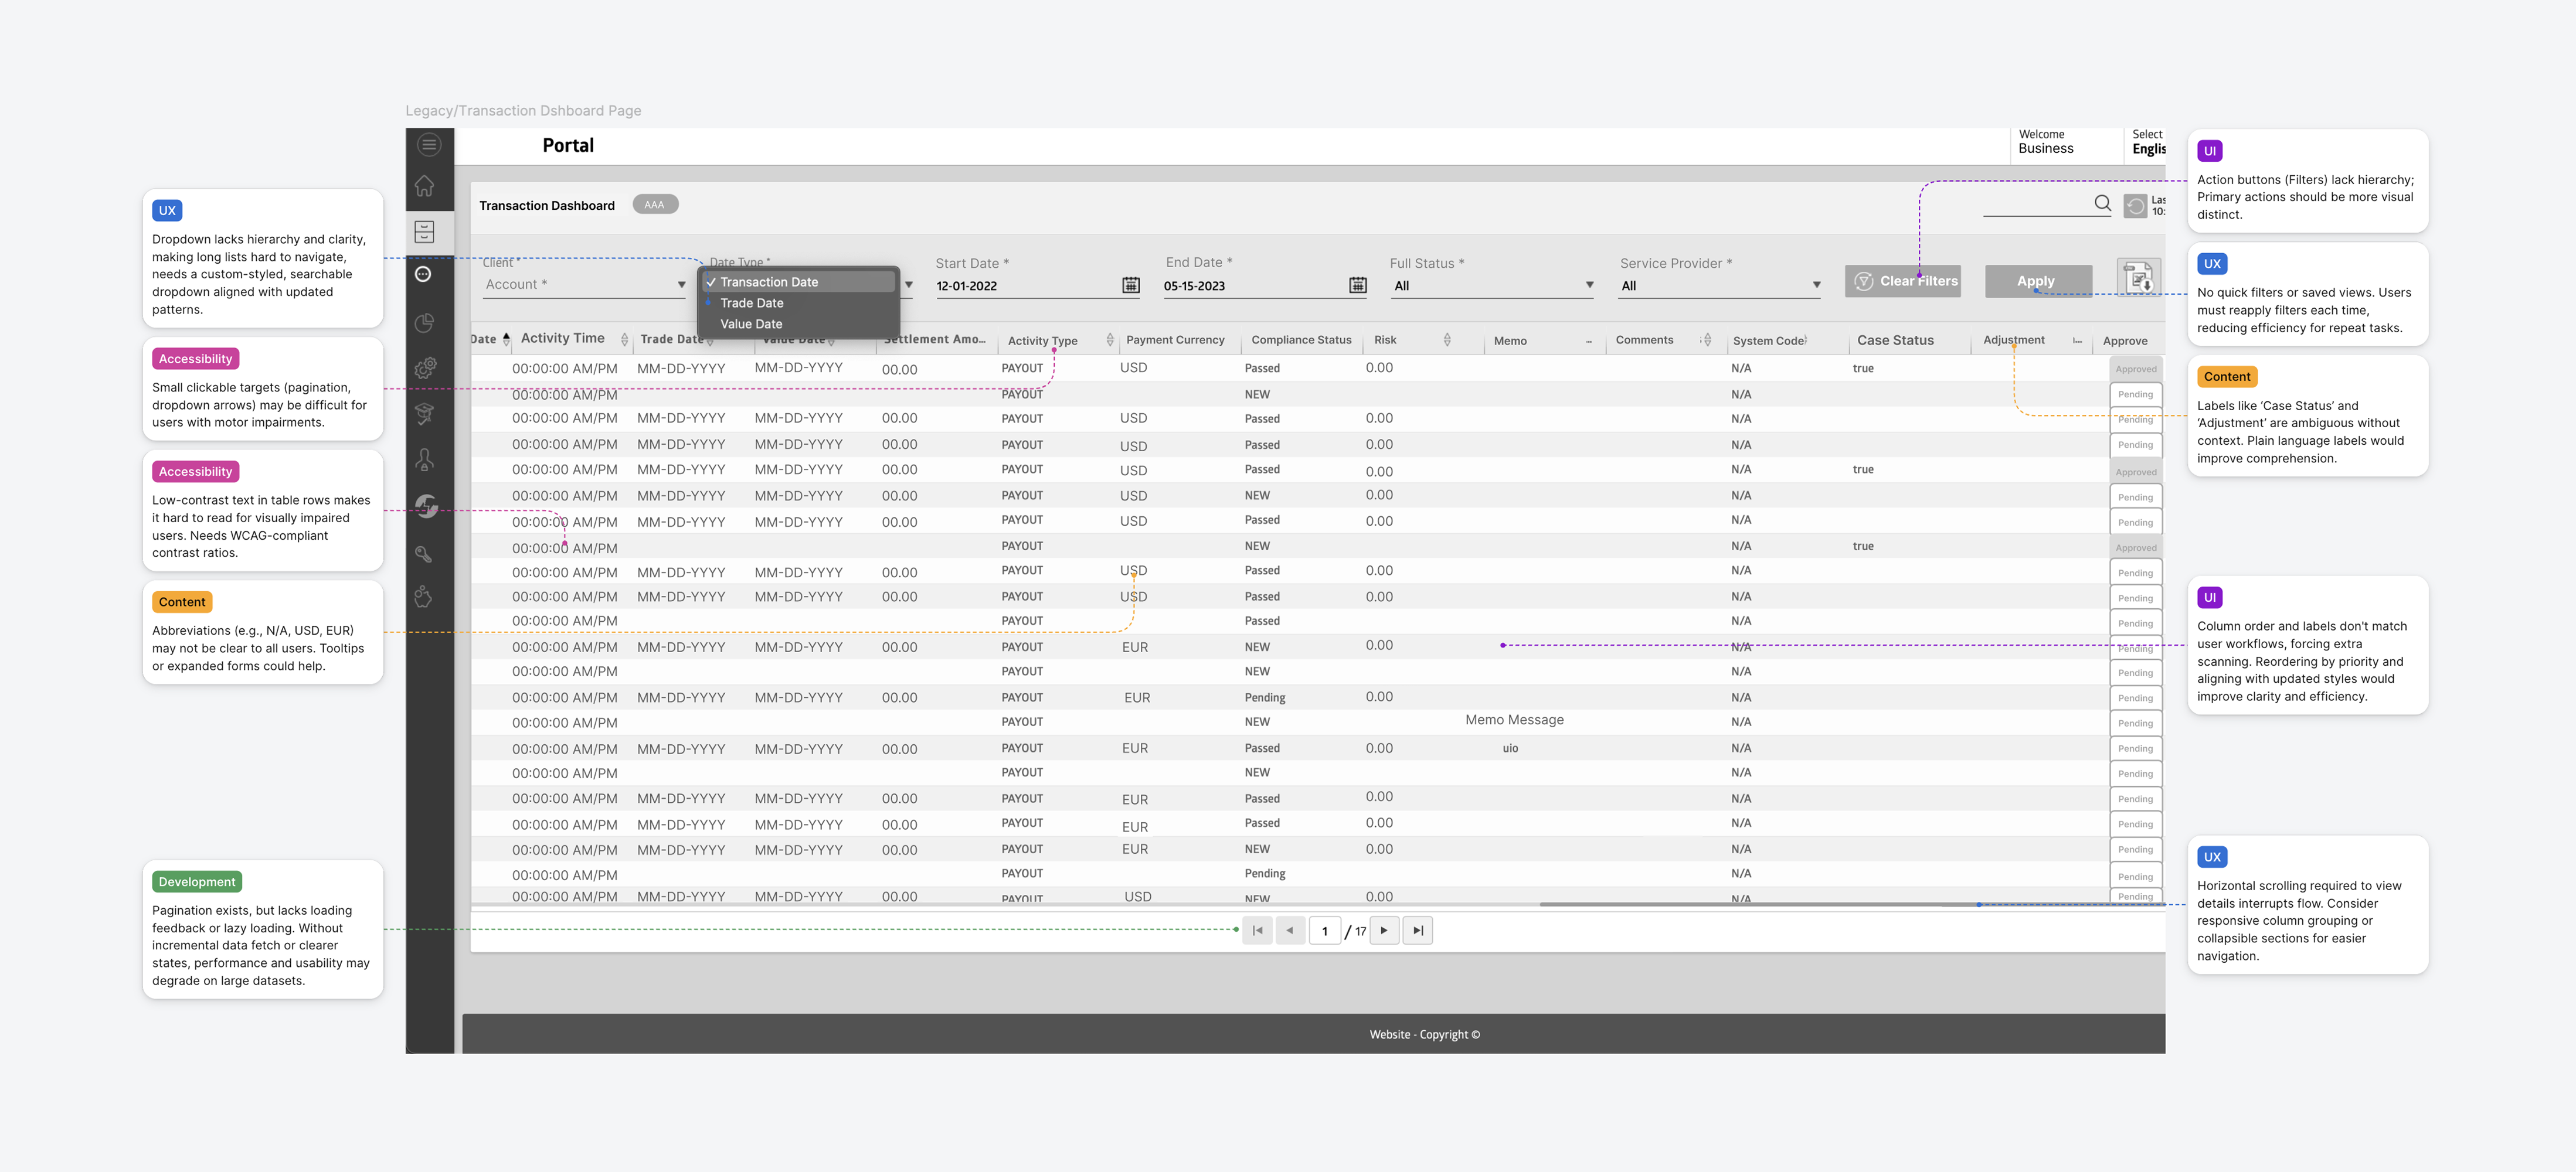Click the piggy bank icon in sidebar
Image resolution: width=2576 pixels, height=1172 pixels.
pyautogui.click(x=425, y=597)
